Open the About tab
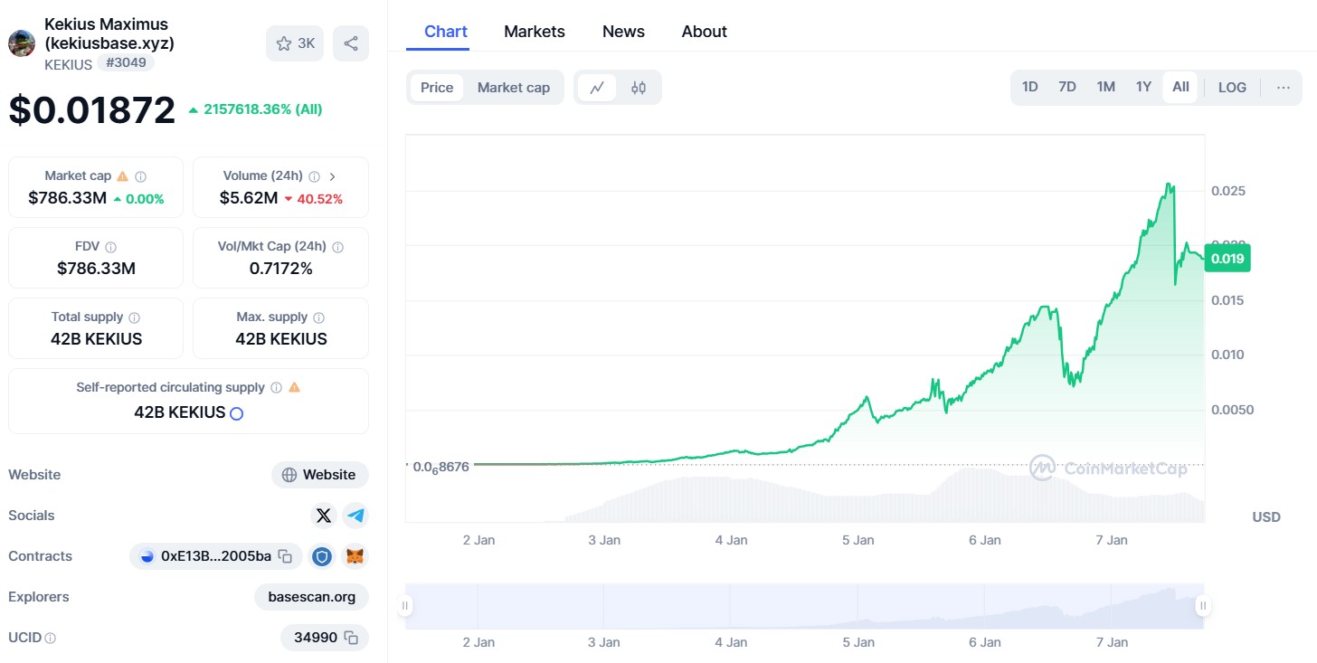 (705, 32)
